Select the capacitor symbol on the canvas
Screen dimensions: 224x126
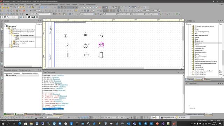click(x=68, y=55)
